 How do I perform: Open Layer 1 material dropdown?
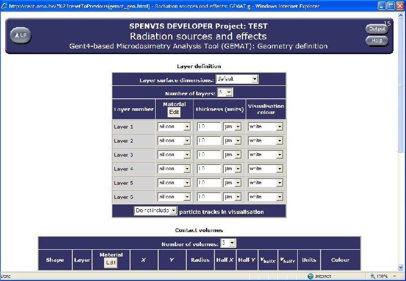click(174, 126)
